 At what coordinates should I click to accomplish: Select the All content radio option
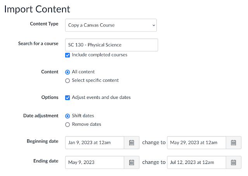pyautogui.click(x=68, y=72)
